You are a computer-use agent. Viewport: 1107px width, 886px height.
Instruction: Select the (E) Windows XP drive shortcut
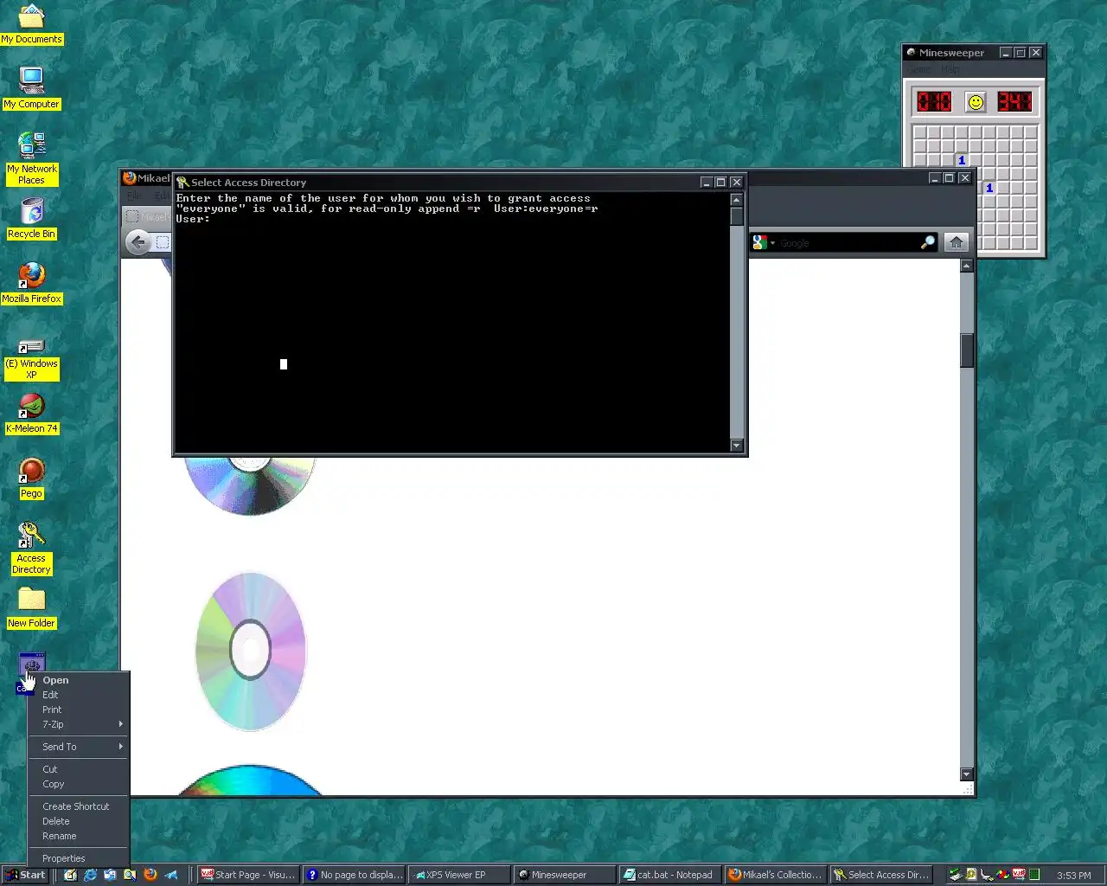click(31, 358)
